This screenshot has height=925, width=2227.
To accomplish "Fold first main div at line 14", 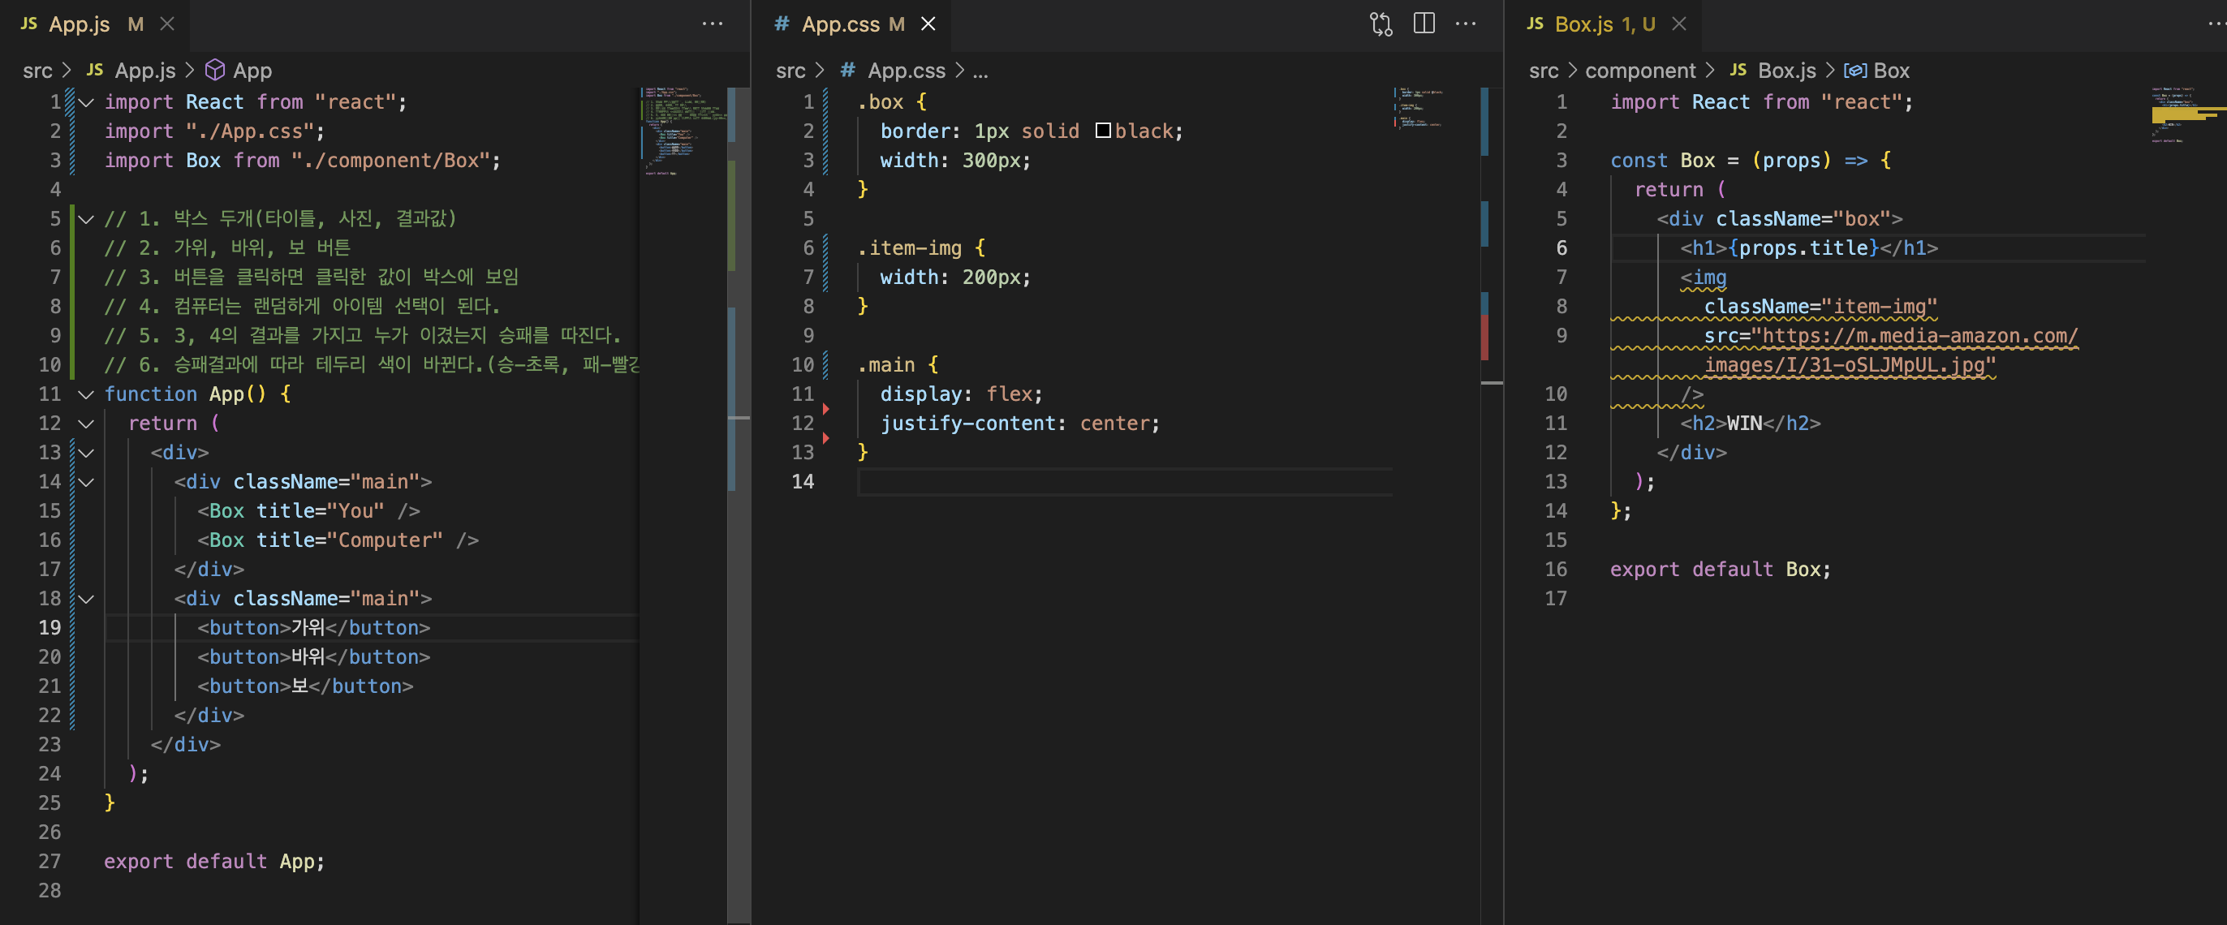I will [x=87, y=481].
